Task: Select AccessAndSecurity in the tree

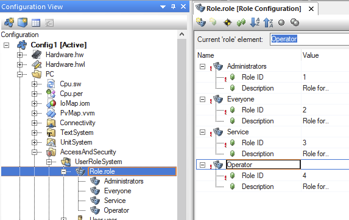Action: pyautogui.click(x=88, y=152)
